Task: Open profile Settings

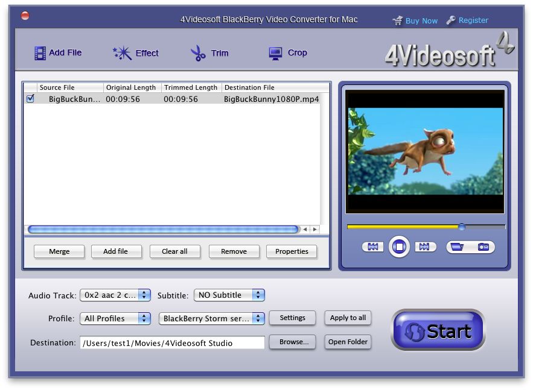Action: pyautogui.click(x=292, y=318)
